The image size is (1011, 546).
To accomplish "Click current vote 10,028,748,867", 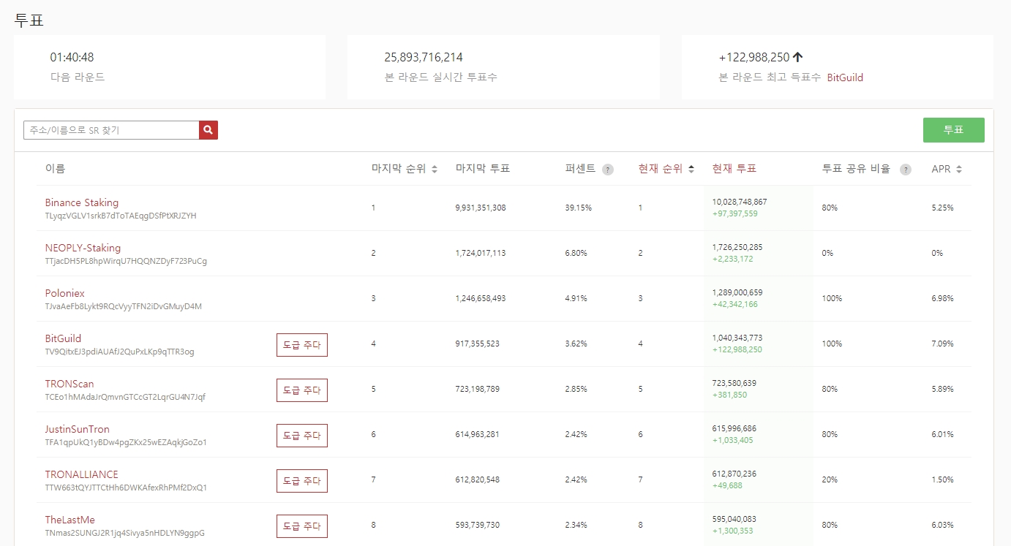I will [x=740, y=202].
